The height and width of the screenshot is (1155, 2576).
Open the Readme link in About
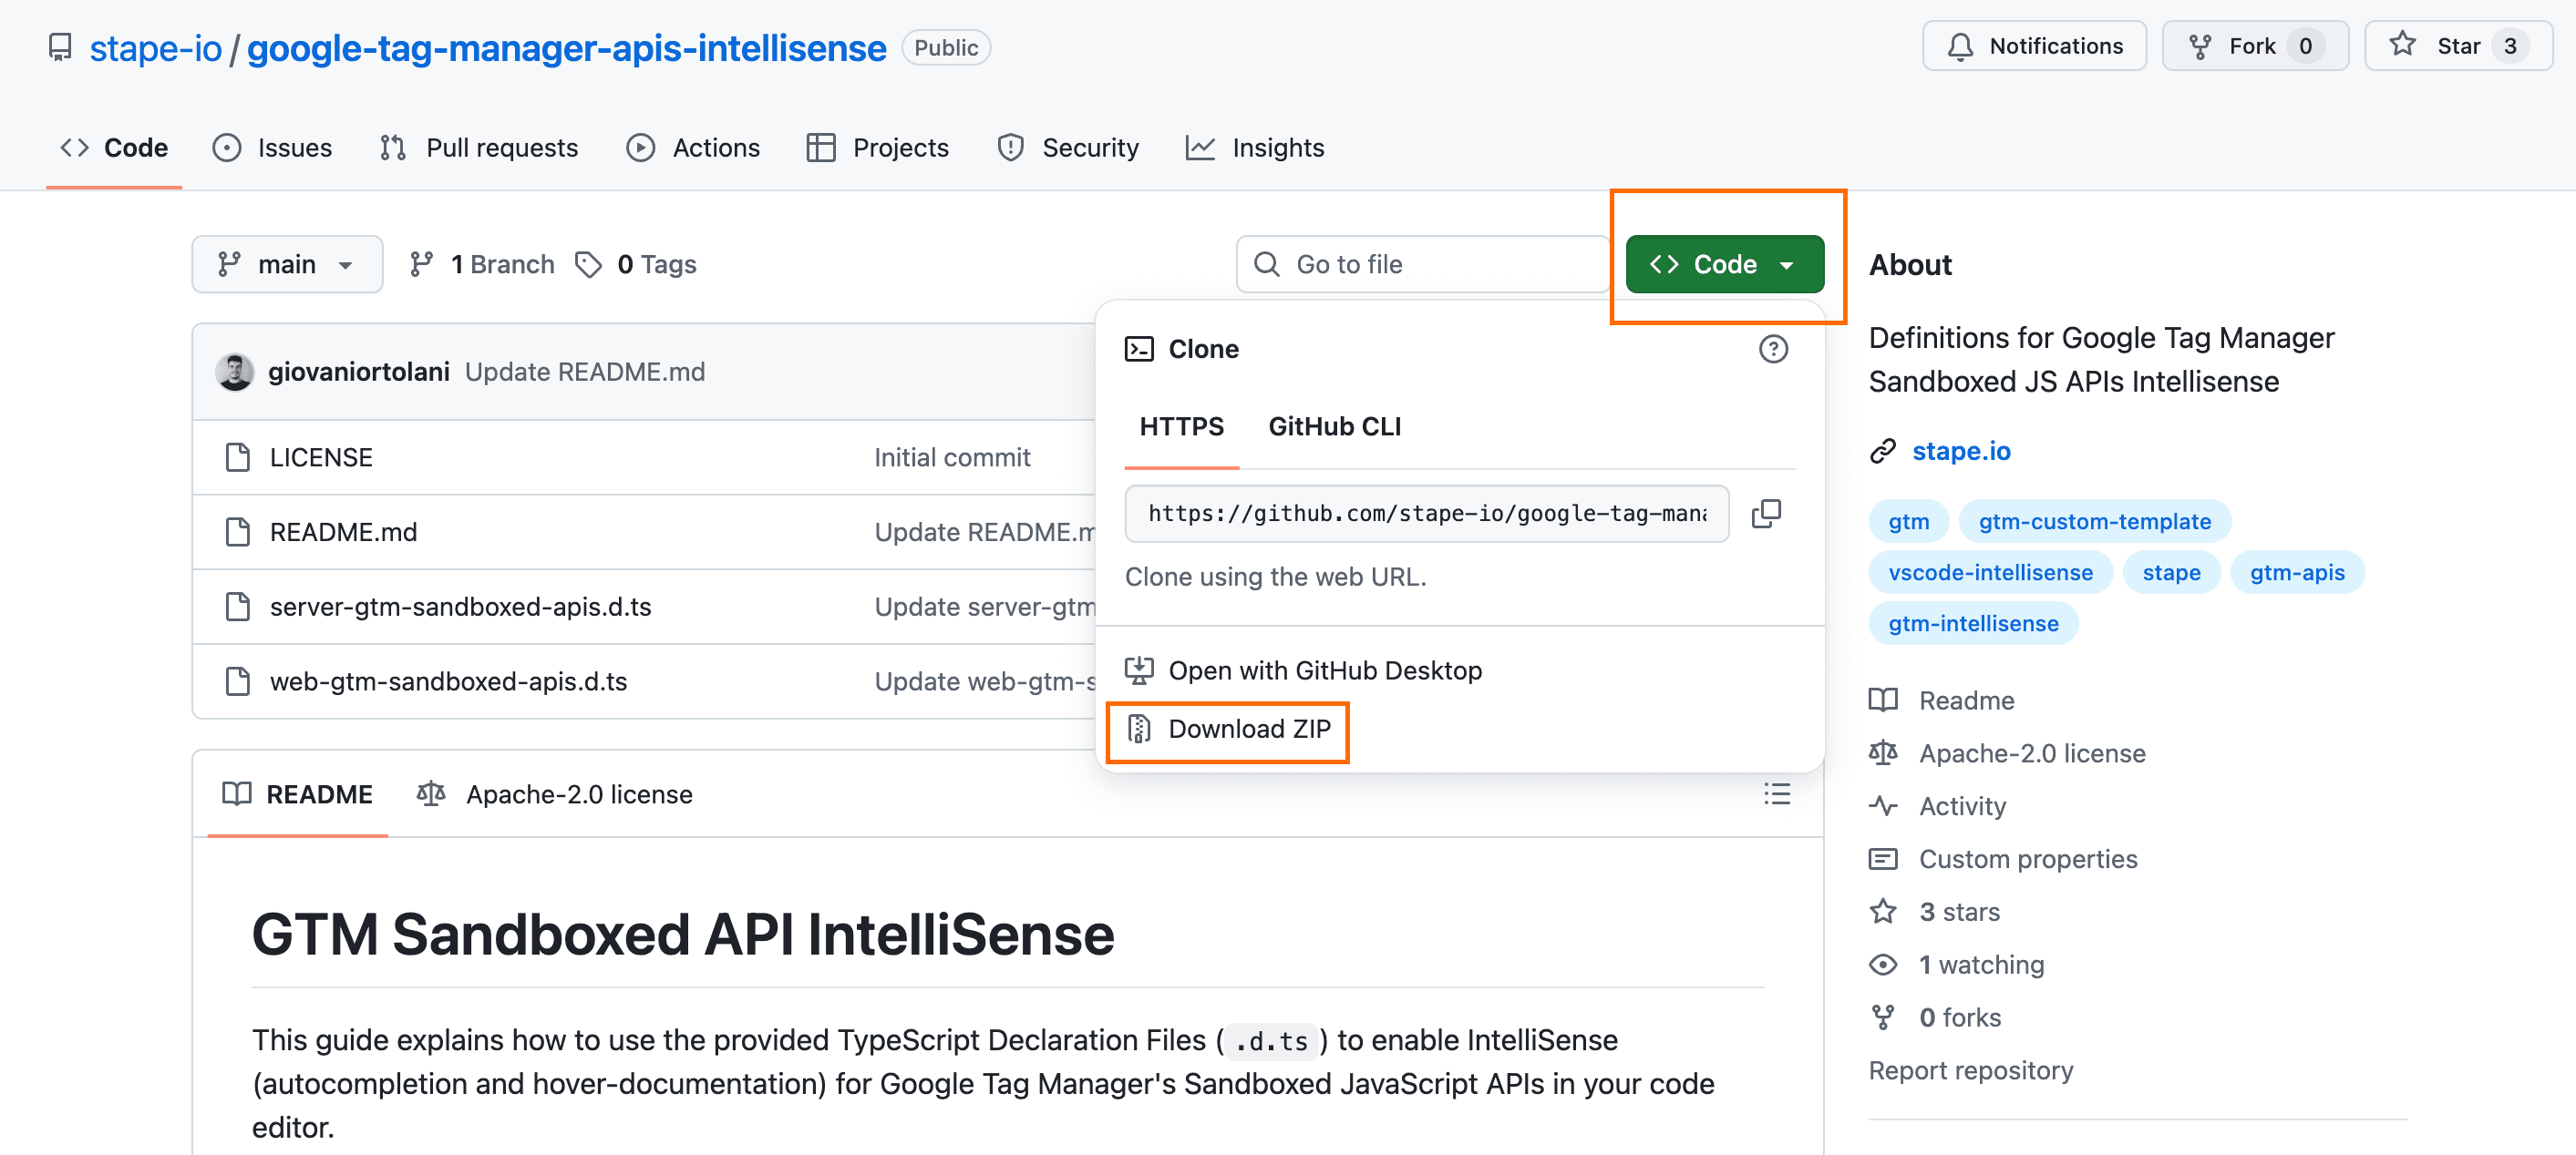1966,700
